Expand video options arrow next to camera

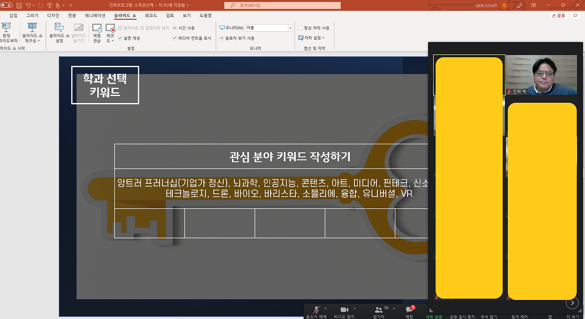355,309
